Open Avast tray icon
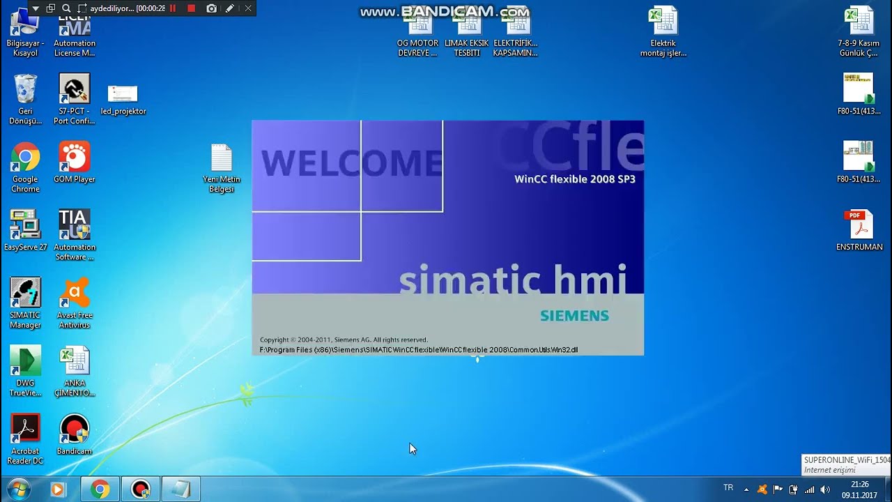 pyautogui.click(x=762, y=489)
